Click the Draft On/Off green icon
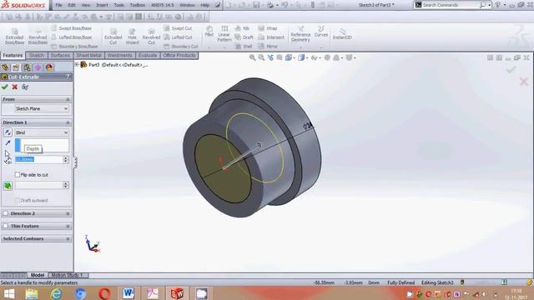This screenshot has height=300, width=534. pyautogui.click(x=8, y=186)
